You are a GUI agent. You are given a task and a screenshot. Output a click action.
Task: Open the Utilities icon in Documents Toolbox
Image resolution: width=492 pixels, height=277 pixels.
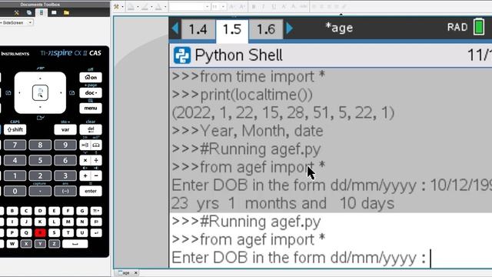click(54, 12)
